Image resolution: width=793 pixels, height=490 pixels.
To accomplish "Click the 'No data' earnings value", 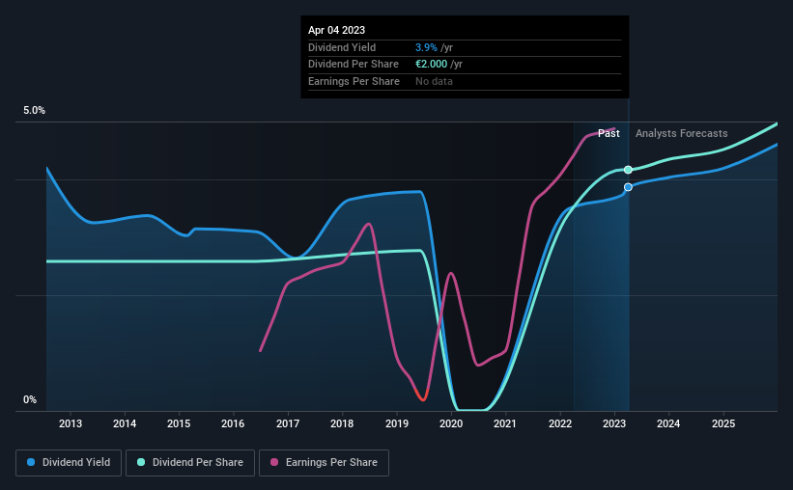I will [434, 81].
